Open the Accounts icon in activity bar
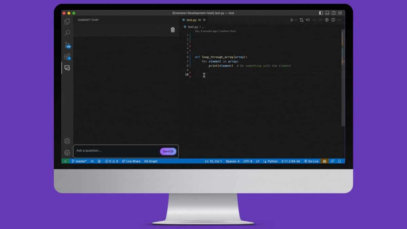The height and width of the screenshot is (229, 407). pyautogui.click(x=67, y=141)
